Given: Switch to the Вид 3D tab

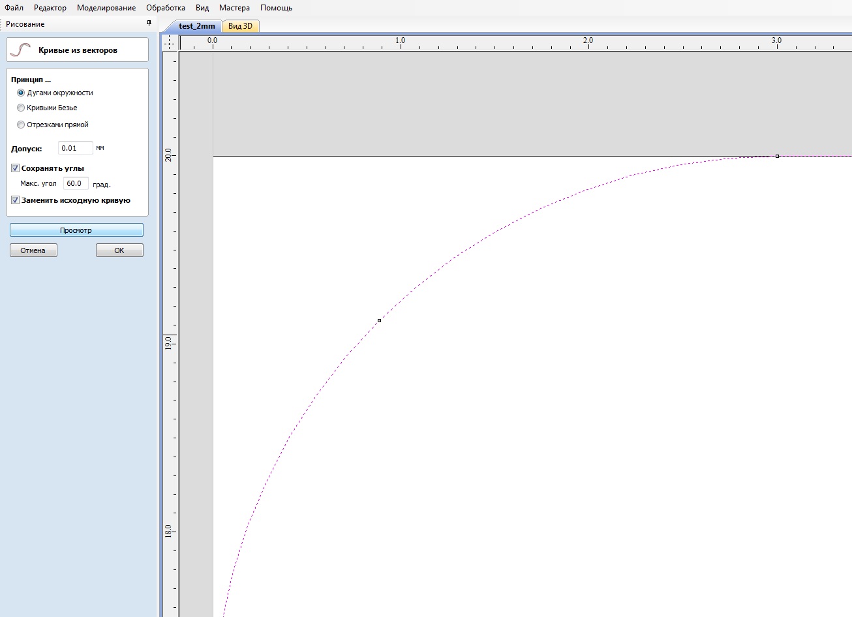Looking at the screenshot, I should click(x=240, y=26).
